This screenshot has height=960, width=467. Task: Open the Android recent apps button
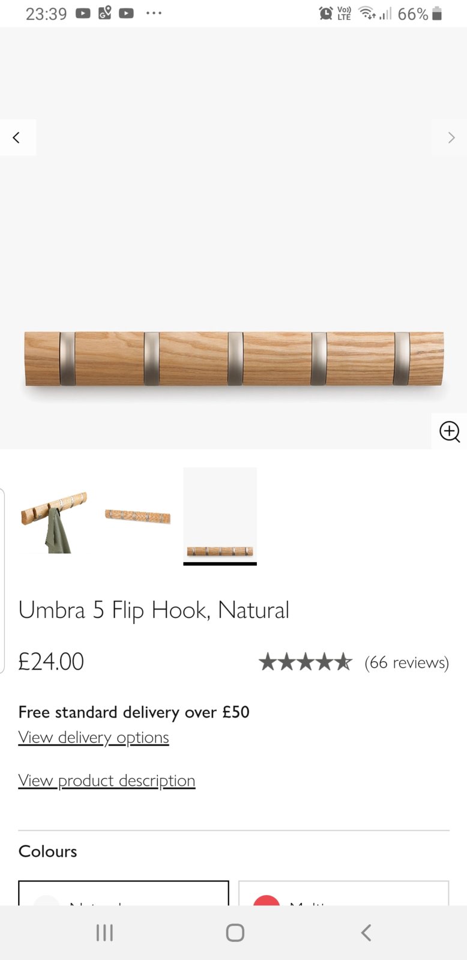104,932
